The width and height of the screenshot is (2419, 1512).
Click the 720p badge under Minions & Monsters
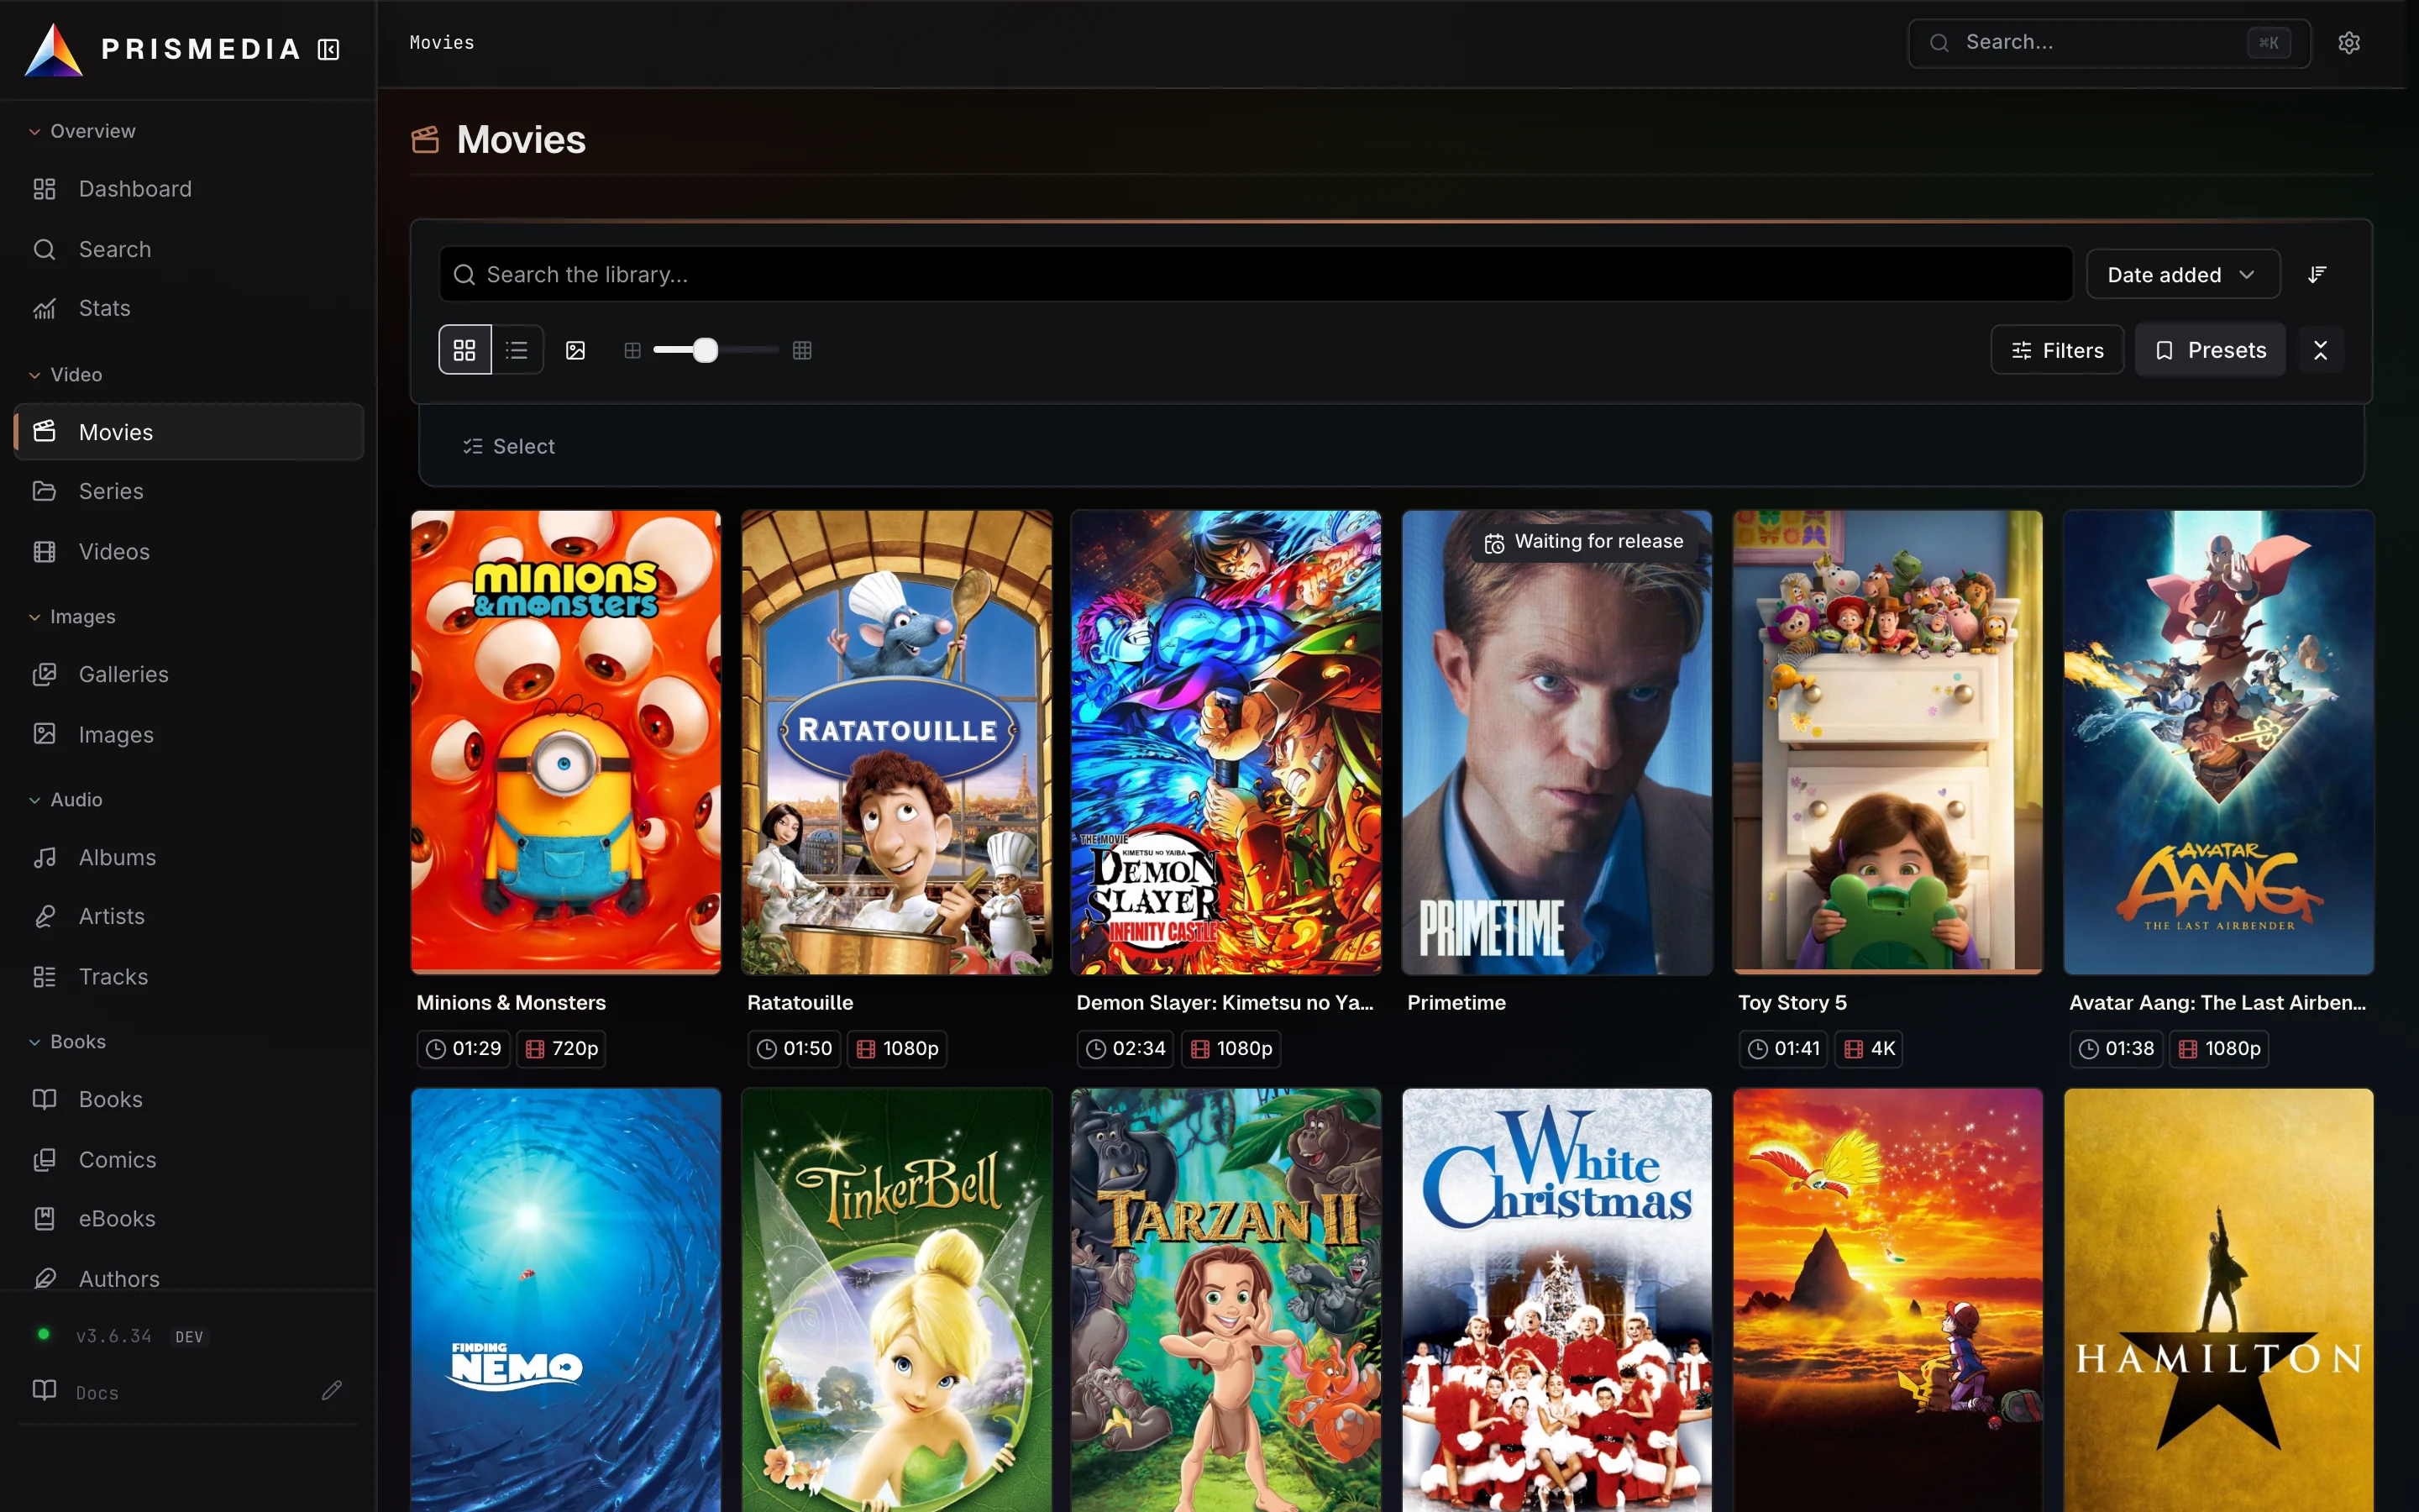(x=562, y=1048)
